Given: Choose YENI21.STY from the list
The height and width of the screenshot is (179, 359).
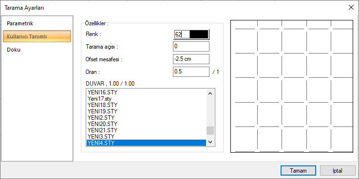Looking at the screenshot, I should tap(146, 130).
